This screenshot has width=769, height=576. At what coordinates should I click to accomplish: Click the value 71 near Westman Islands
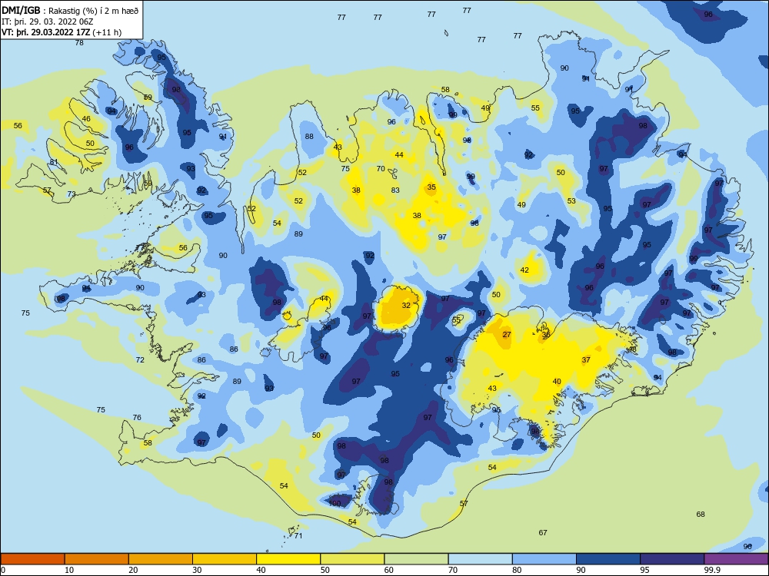point(298,535)
